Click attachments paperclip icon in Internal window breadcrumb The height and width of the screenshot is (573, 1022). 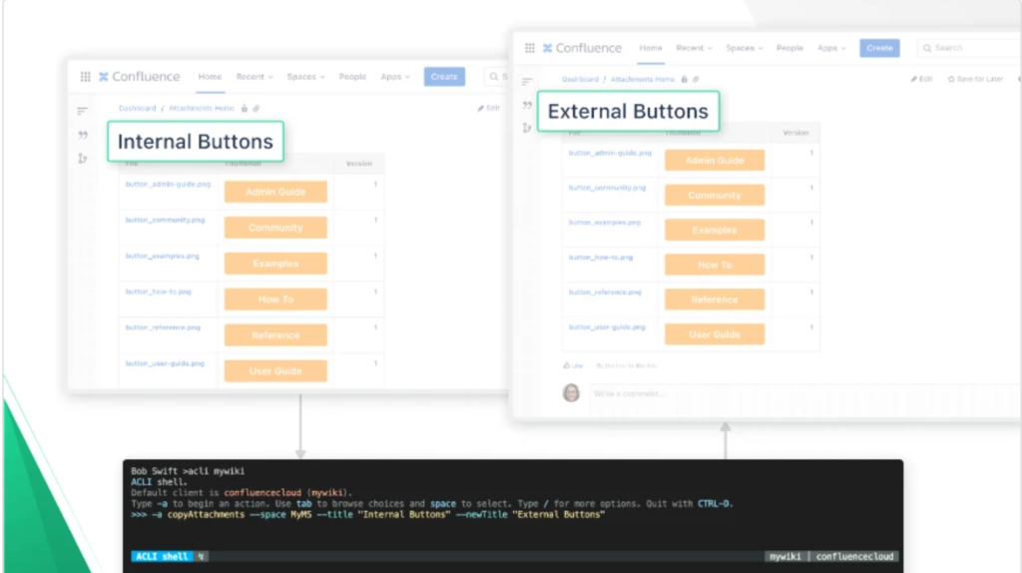pyautogui.click(x=256, y=108)
